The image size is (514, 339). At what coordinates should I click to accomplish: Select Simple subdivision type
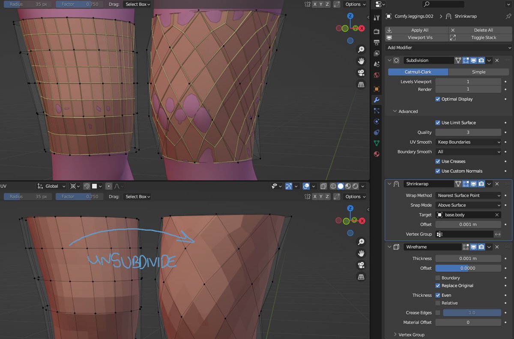pyautogui.click(x=478, y=72)
